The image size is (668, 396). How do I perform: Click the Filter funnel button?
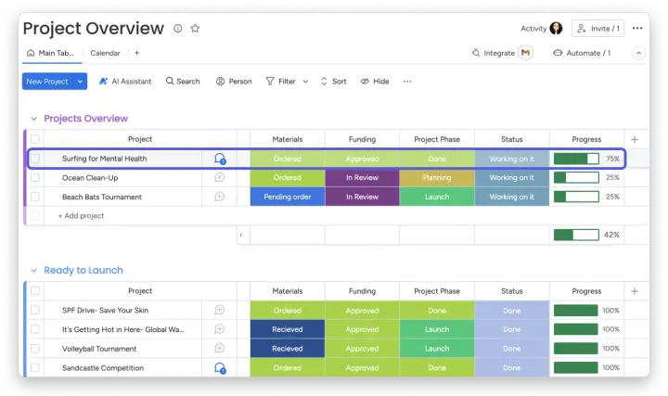(281, 82)
